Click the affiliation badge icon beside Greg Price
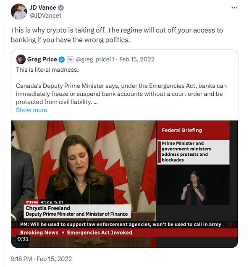This screenshot has height=267, width=252. tap(70, 59)
